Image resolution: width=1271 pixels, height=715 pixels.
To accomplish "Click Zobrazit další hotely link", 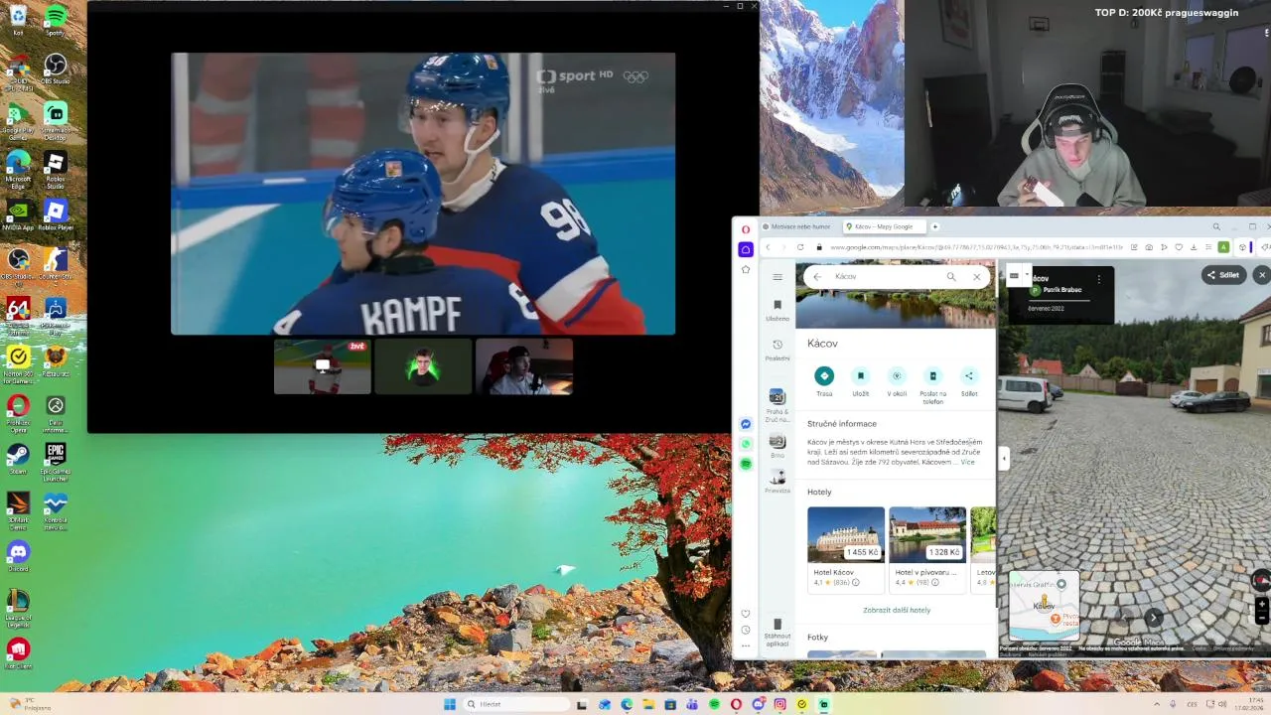I will click(x=897, y=610).
